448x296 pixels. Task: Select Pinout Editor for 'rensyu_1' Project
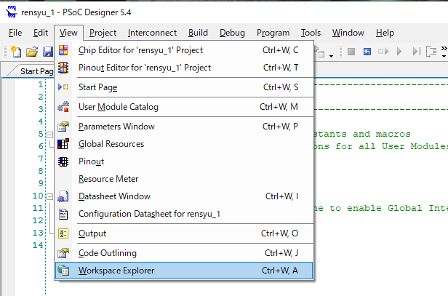tap(184, 68)
